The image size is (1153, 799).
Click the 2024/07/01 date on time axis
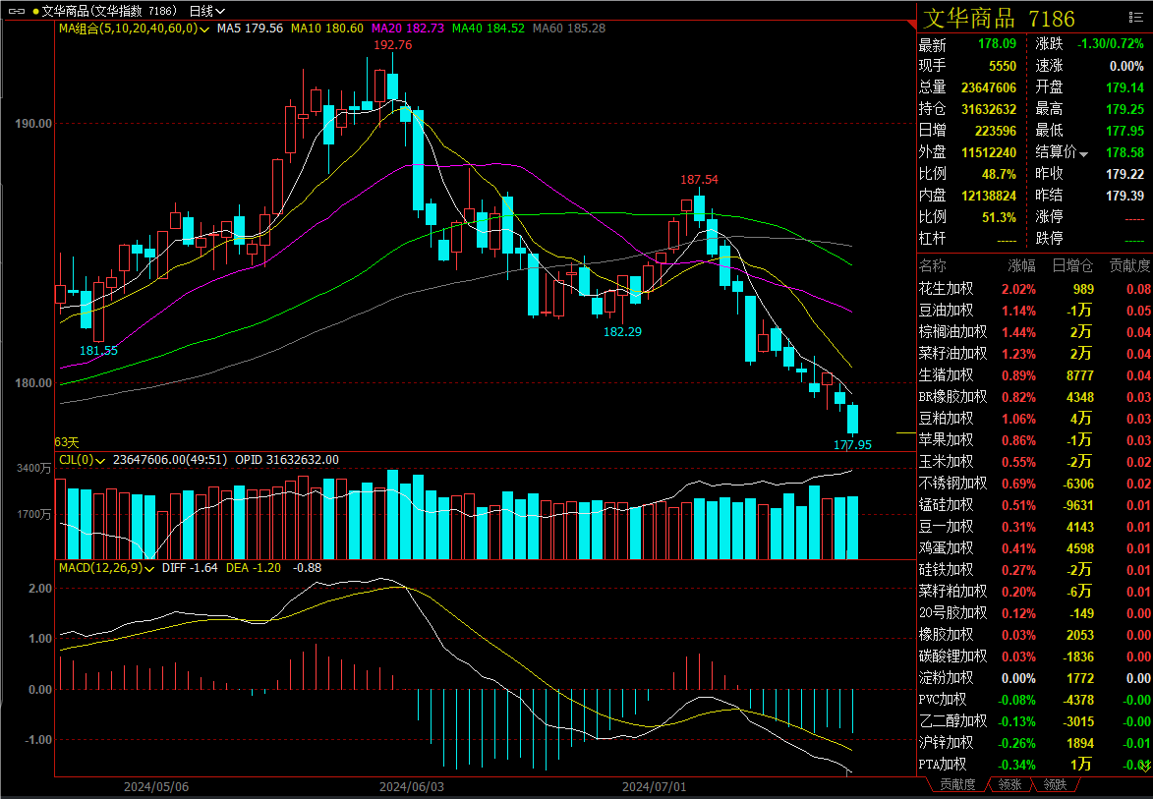(x=655, y=786)
